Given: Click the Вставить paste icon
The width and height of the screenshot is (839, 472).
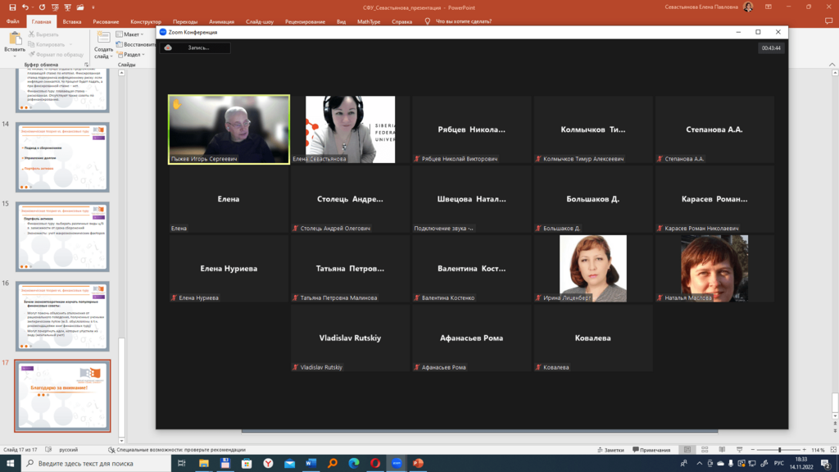Looking at the screenshot, I should click(15, 39).
